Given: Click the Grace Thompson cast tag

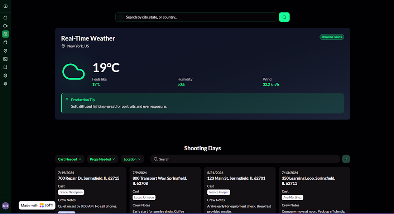Looking at the screenshot, I should pos(71,192).
